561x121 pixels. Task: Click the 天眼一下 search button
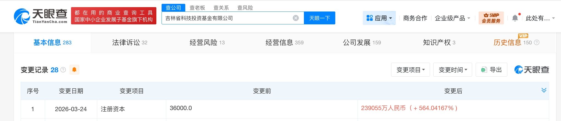click(x=320, y=18)
